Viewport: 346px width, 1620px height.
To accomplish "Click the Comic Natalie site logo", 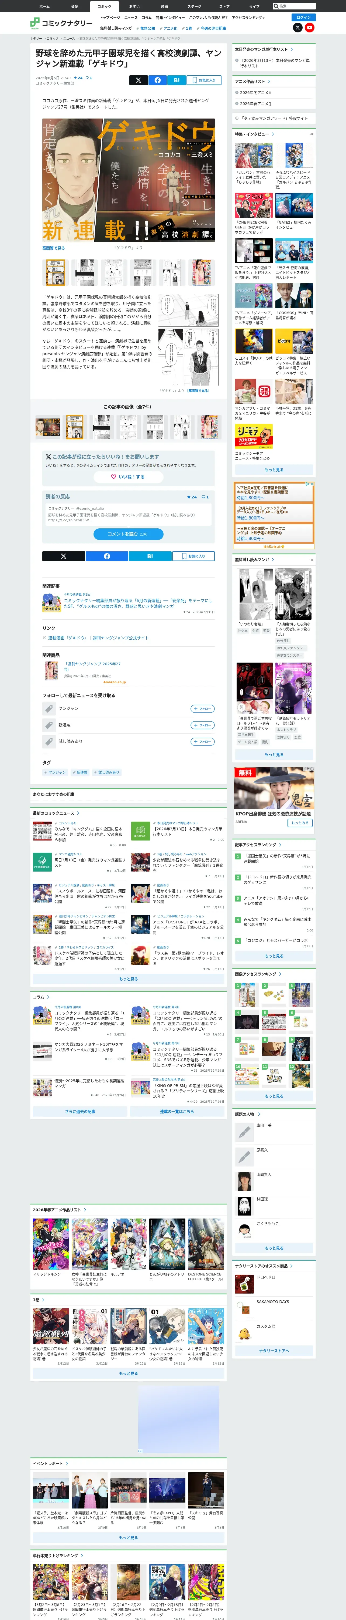I will (61, 23).
